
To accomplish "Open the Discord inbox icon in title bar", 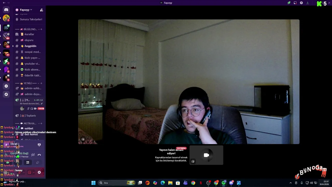I will click(x=295, y=3).
